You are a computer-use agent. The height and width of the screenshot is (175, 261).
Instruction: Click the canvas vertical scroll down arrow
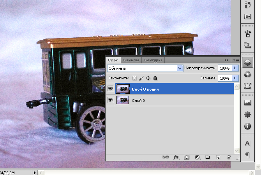pos(258,166)
